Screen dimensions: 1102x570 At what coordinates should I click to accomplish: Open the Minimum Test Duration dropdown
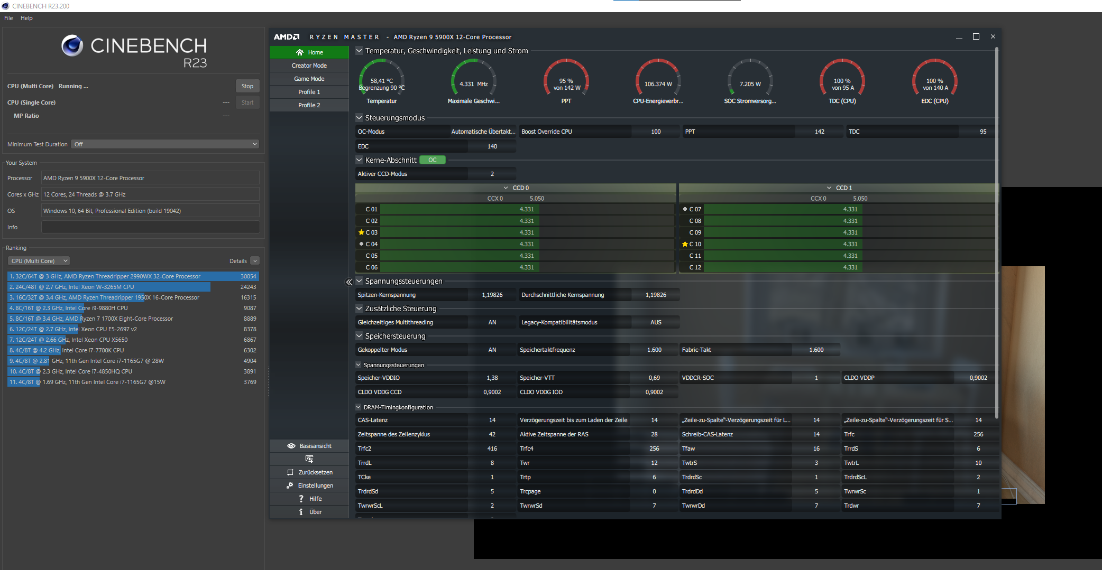pyautogui.click(x=166, y=144)
